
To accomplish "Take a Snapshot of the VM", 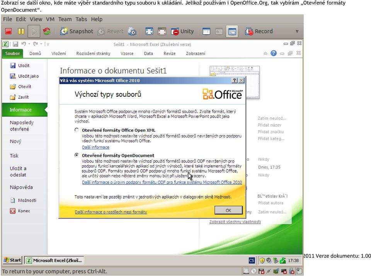I will (x=77, y=31).
